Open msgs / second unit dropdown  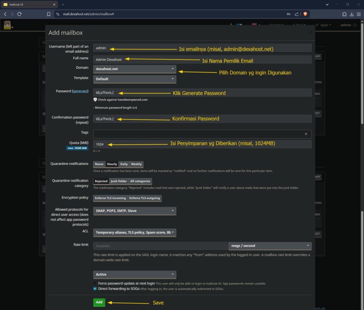point(270,246)
